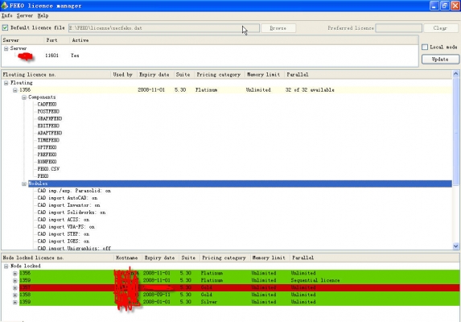Expand node locked licence 1356
461x322 pixels.
point(15,273)
